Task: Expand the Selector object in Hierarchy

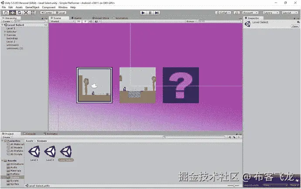Action: 5,32
